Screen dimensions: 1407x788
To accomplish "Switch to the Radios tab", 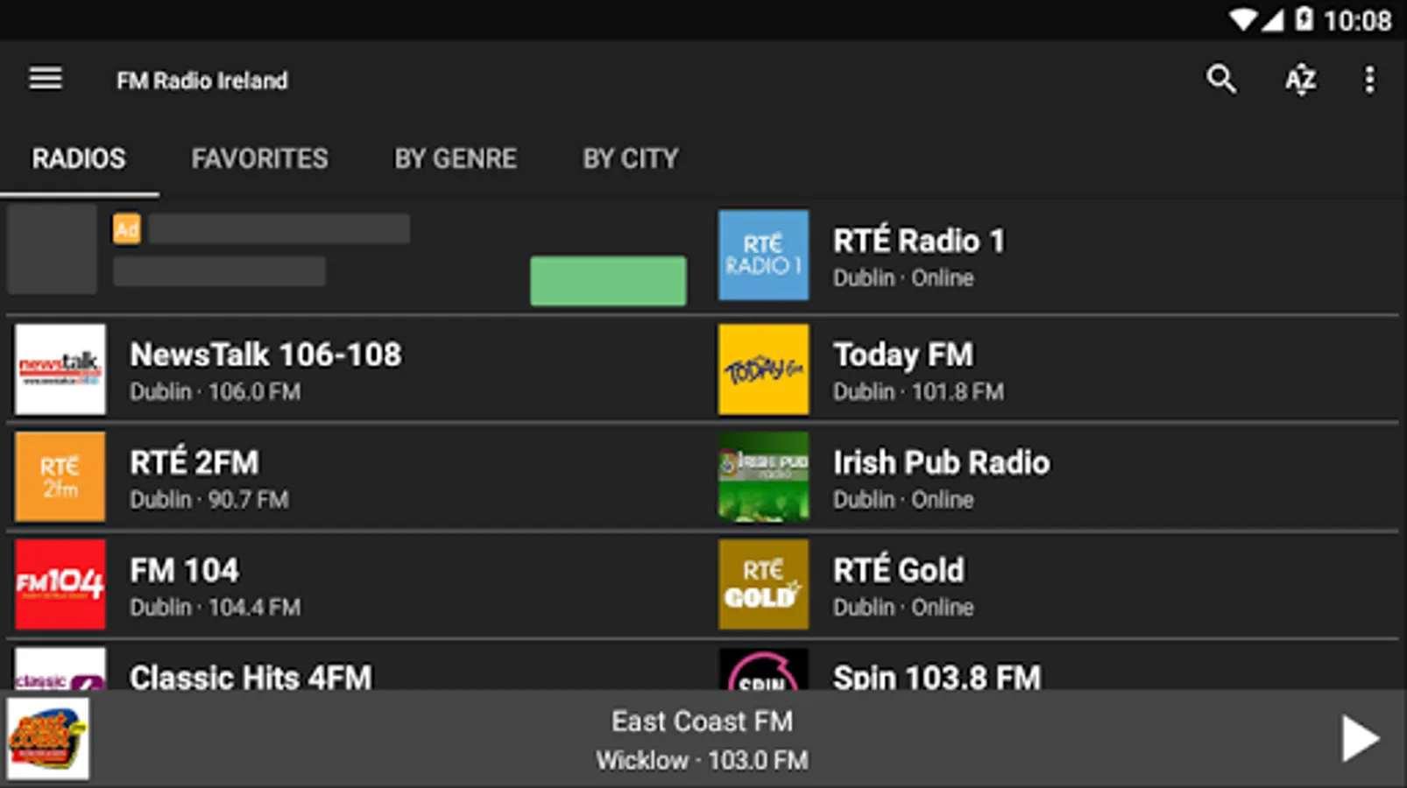I will (x=79, y=158).
